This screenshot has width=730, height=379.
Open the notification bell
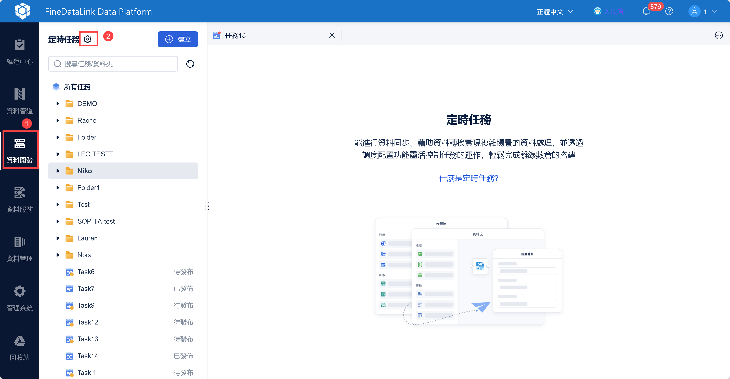click(646, 12)
